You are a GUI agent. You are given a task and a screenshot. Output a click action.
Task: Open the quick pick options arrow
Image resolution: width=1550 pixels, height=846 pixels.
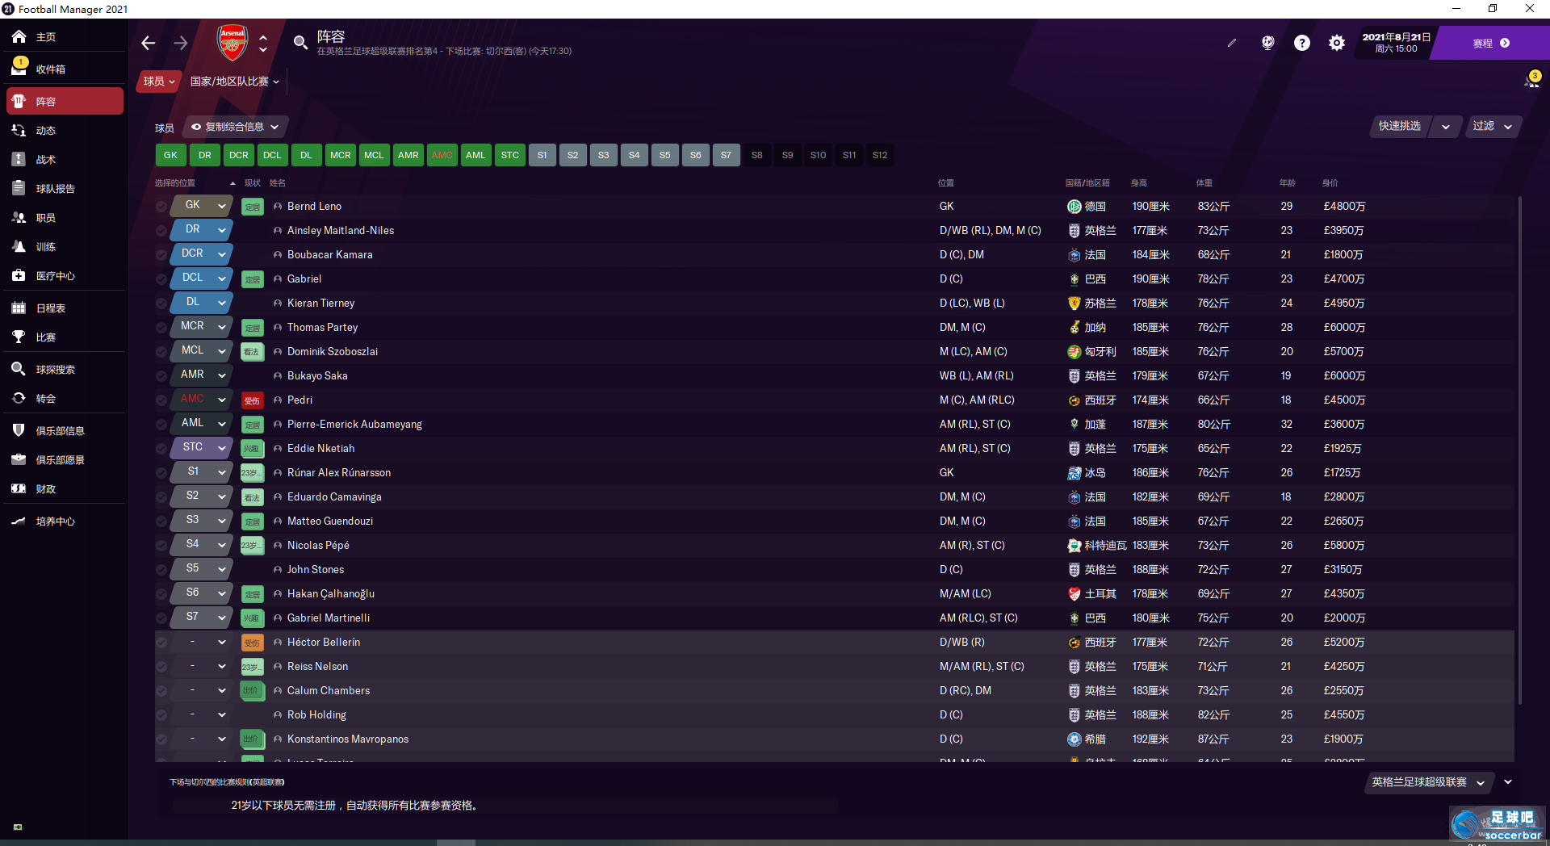[x=1446, y=127]
